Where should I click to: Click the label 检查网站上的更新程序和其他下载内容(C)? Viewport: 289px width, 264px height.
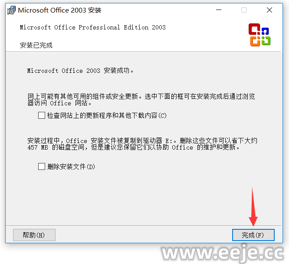point(107,115)
